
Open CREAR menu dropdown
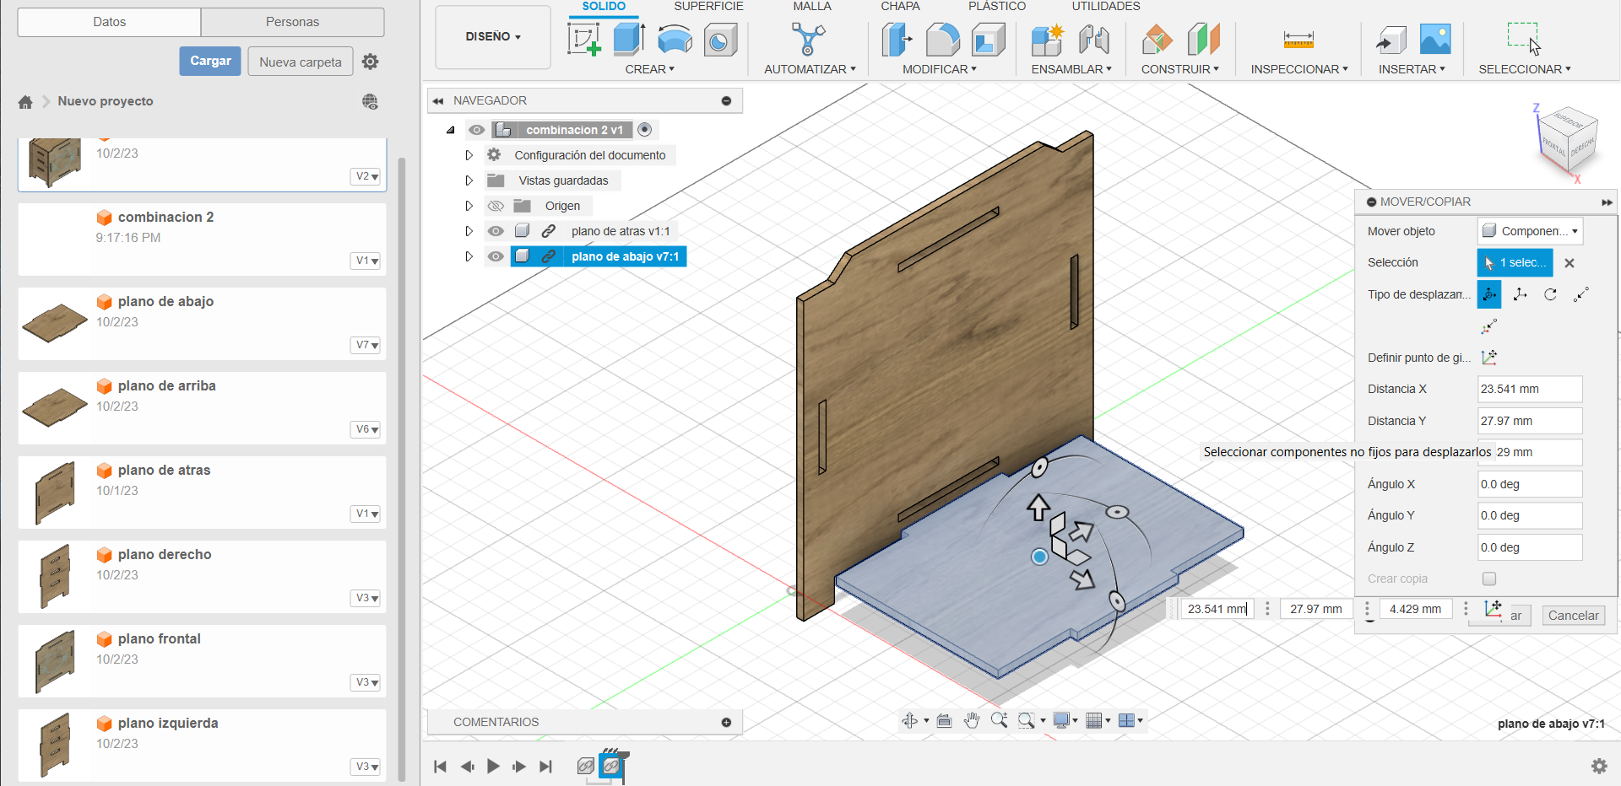click(x=649, y=69)
